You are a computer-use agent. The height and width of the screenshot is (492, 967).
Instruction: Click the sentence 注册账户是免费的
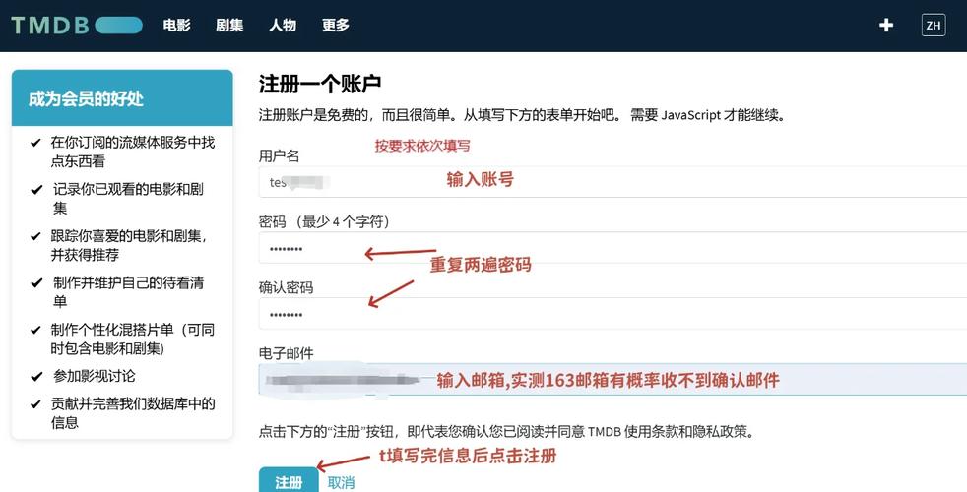pyautogui.click(x=522, y=115)
